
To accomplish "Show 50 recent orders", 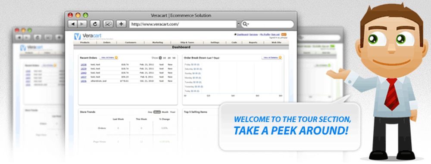I will (174, 58).
